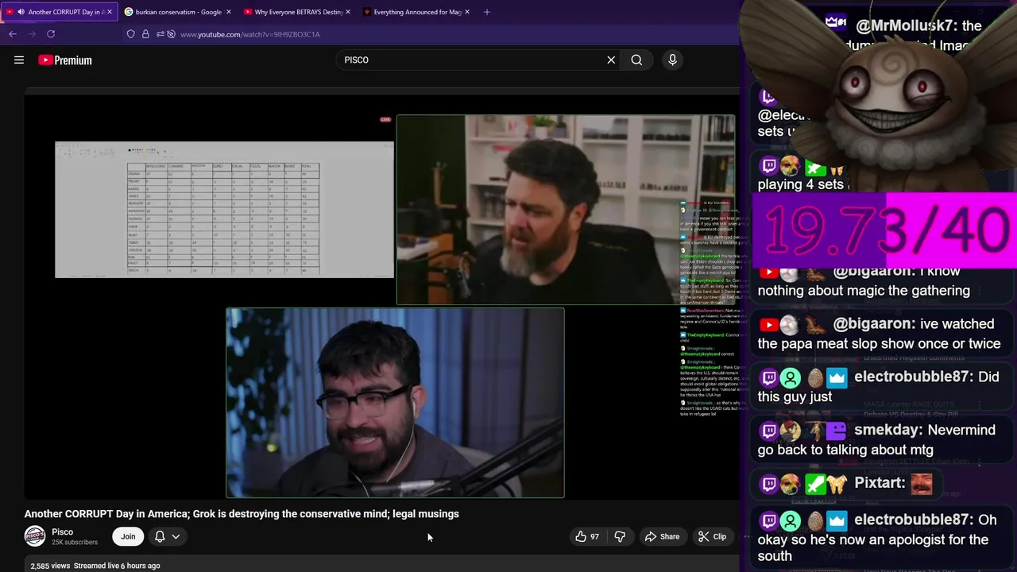Image resolution: width=1017 pixels, height=572 pixels.
Task: Share the video
Action: tap(663, 536)
